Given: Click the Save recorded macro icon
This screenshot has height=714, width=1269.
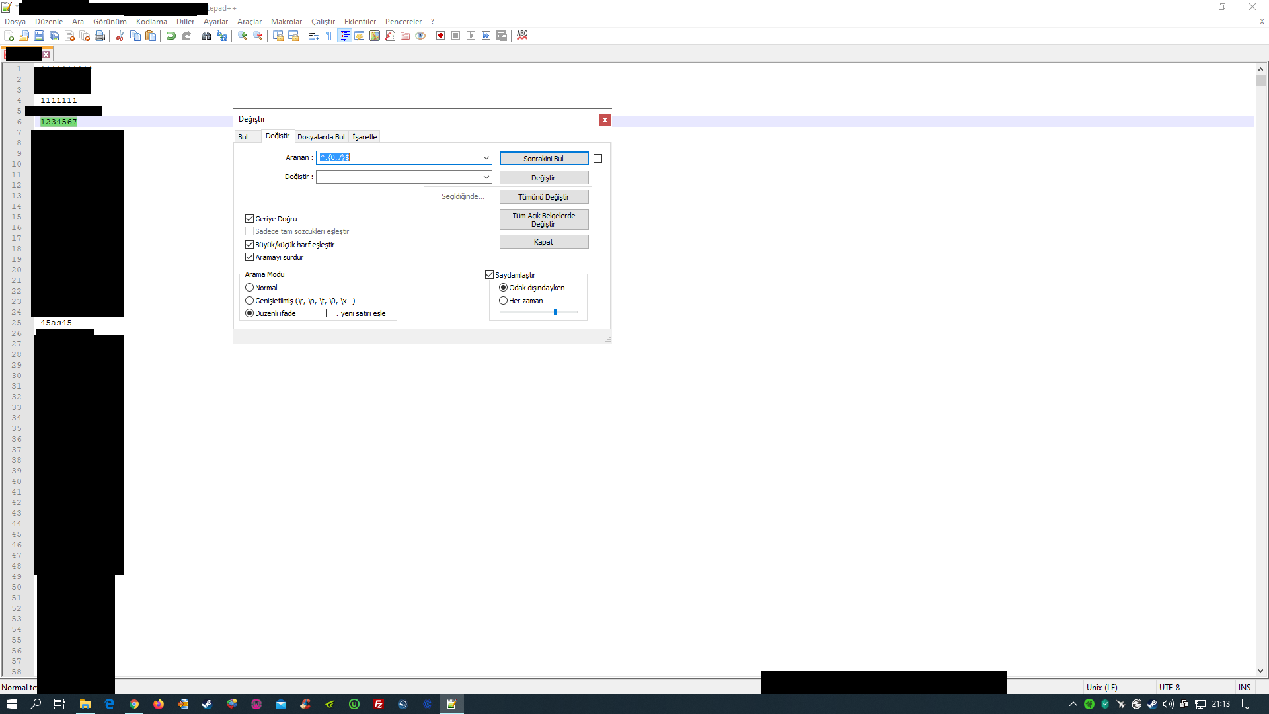Looking at the screenshot, I should (502, 36).
